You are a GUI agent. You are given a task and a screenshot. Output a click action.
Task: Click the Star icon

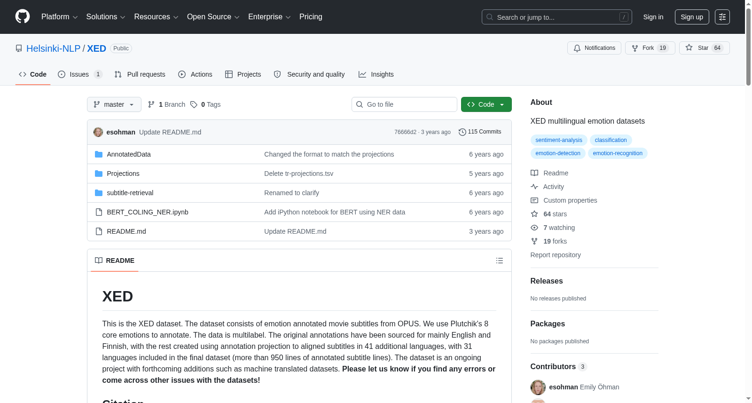[689, 47]
